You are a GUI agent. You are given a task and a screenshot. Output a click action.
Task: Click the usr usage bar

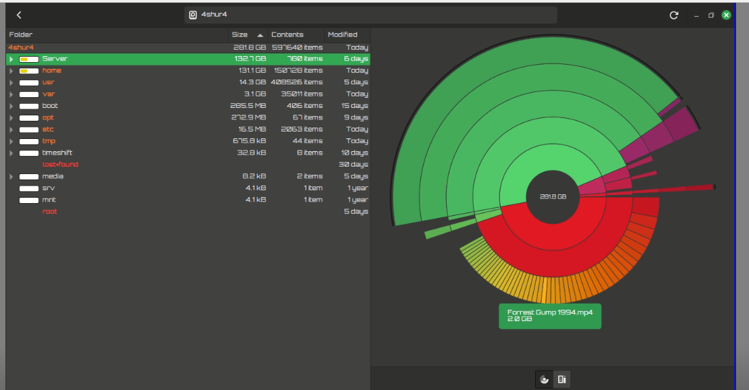point(28,83)
